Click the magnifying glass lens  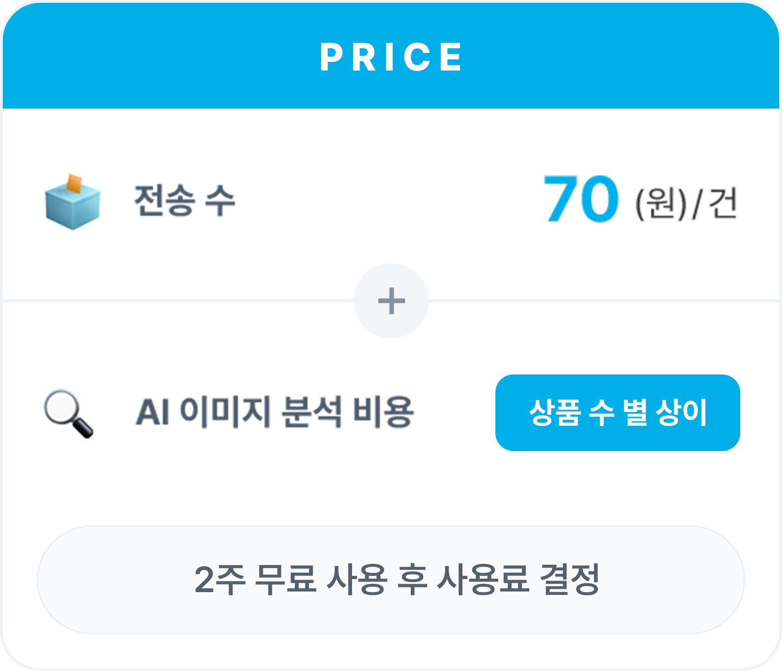click(x=61, y=406)
